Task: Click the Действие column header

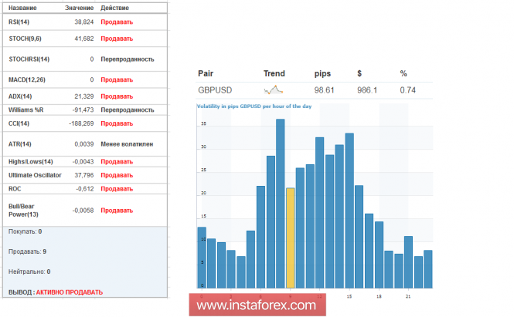Action: click(115, 8)
